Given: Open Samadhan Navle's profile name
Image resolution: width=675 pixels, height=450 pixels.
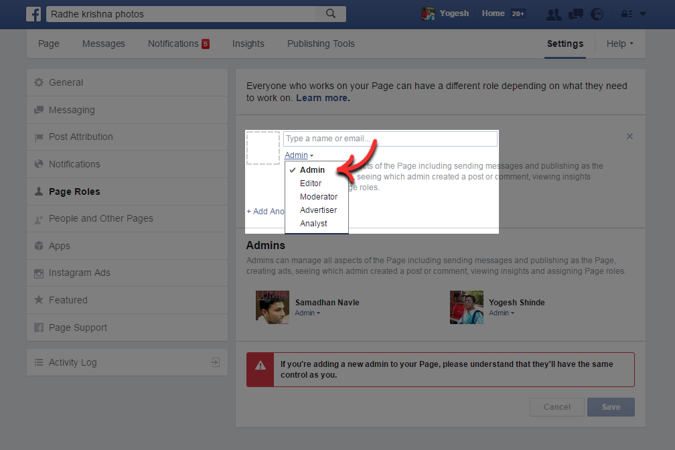Looking at the screenshot, I should point(327,302).
